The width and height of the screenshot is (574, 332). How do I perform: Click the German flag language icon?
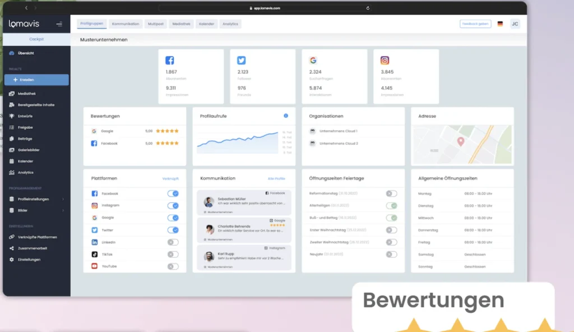point(500,24)
